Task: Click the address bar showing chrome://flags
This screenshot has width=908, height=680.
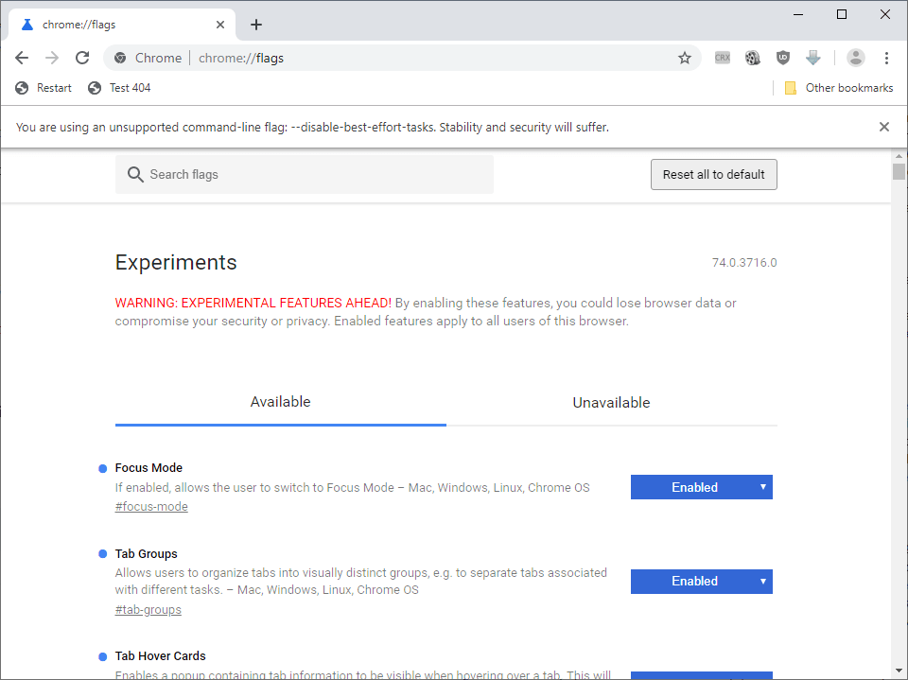Action: click(x=401, y=58)
